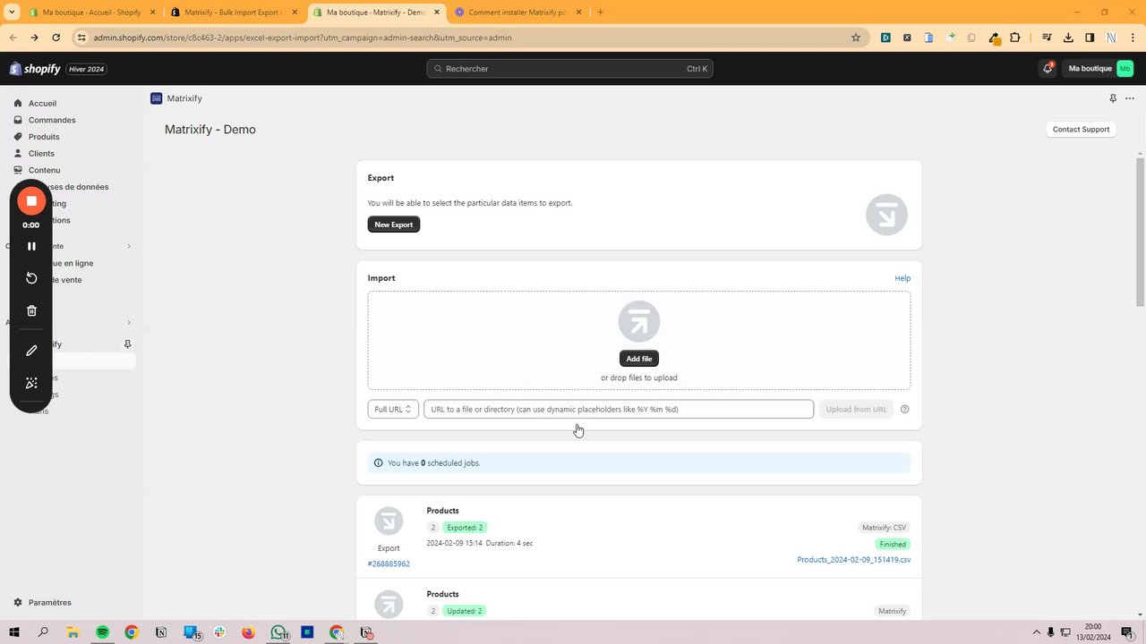Restart the recording with the circular arrow icon
The height and width of the screenshot is (644, 1146).
coord(31,278)
